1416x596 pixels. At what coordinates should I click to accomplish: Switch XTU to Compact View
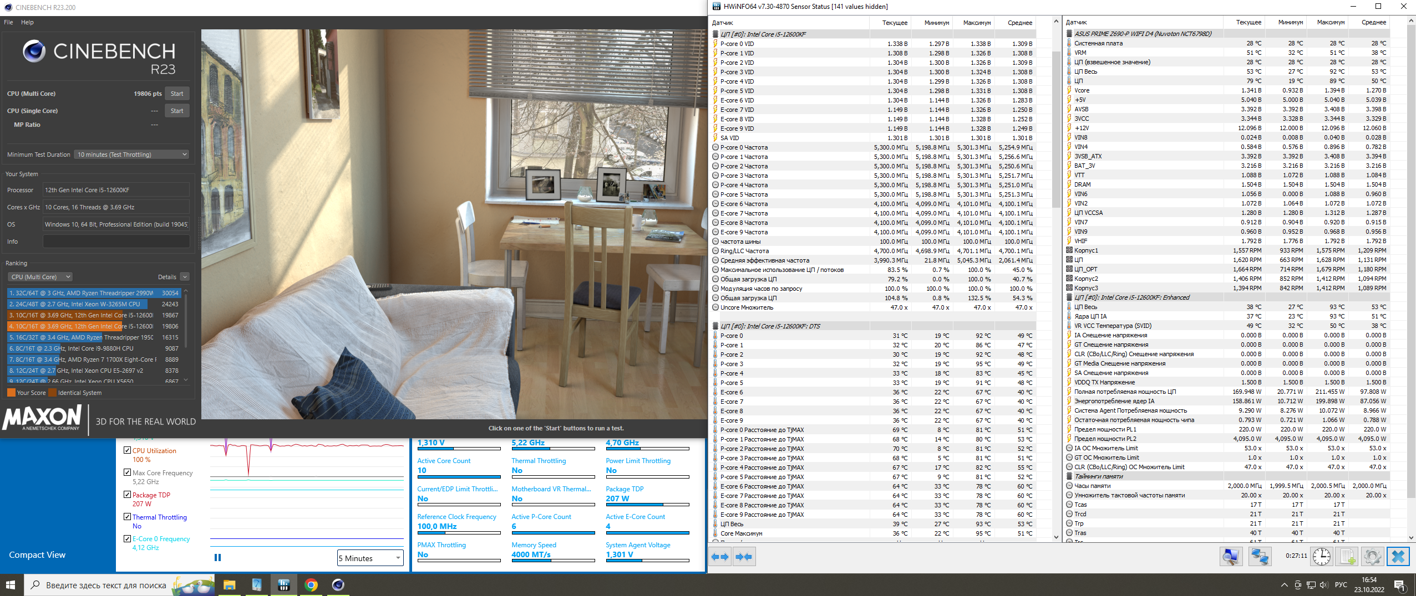(37, 555)
